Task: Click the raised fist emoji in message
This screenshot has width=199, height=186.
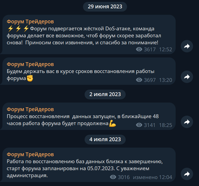Action: click(x=30, y=78)
